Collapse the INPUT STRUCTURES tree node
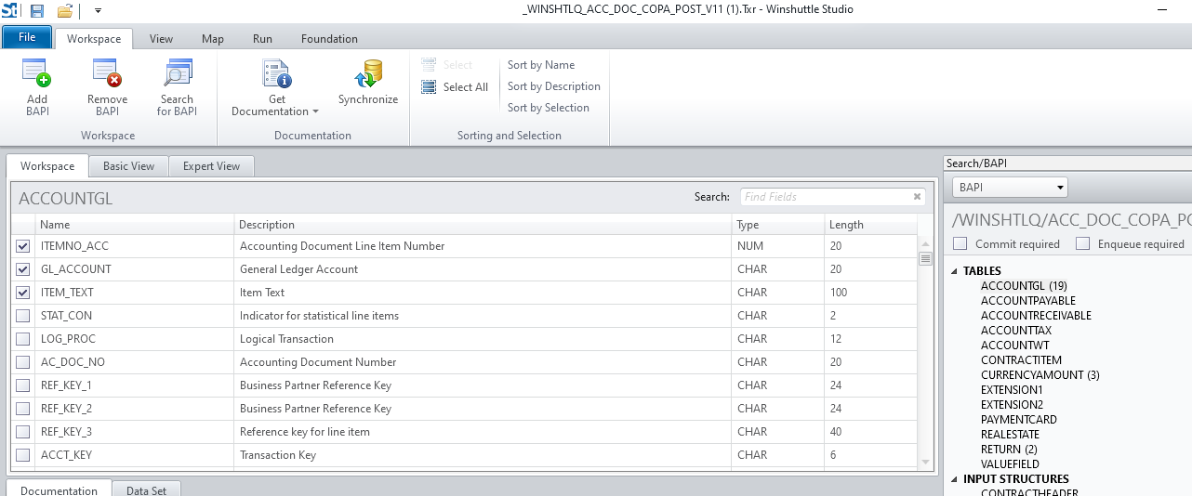 [x=953, y=479]
